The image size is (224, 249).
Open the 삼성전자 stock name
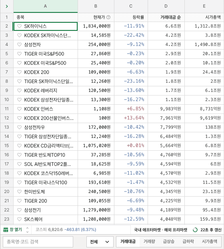32,45
